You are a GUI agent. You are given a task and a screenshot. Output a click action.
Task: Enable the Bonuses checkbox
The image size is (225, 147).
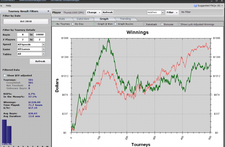tap(162, 24)
